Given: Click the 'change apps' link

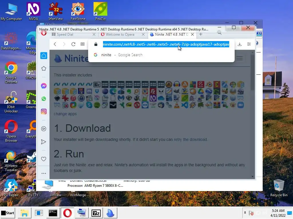Looking at the screenshot, I should [65, 114].
